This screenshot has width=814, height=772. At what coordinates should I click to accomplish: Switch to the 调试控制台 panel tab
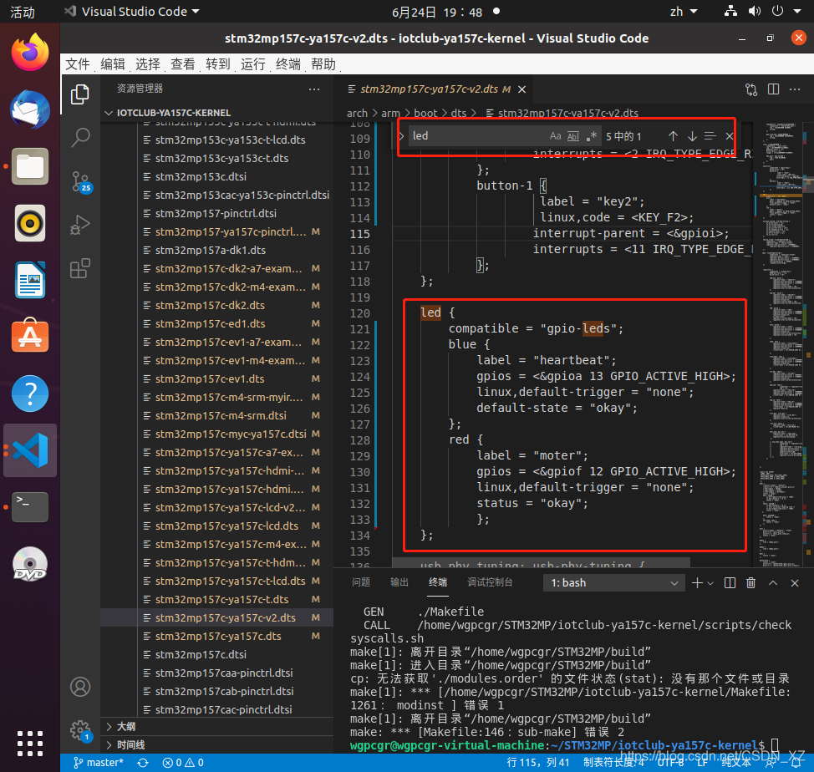490,582
